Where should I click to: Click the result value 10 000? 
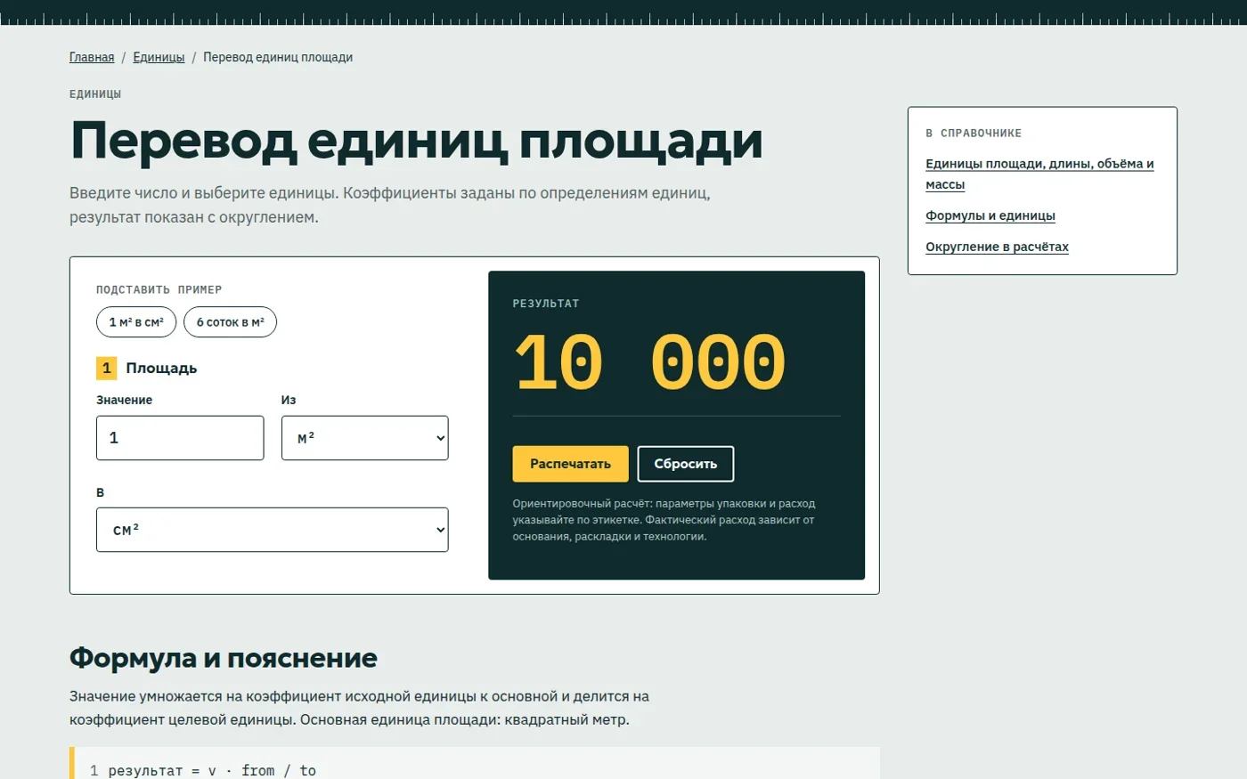(x=650, y=362)
